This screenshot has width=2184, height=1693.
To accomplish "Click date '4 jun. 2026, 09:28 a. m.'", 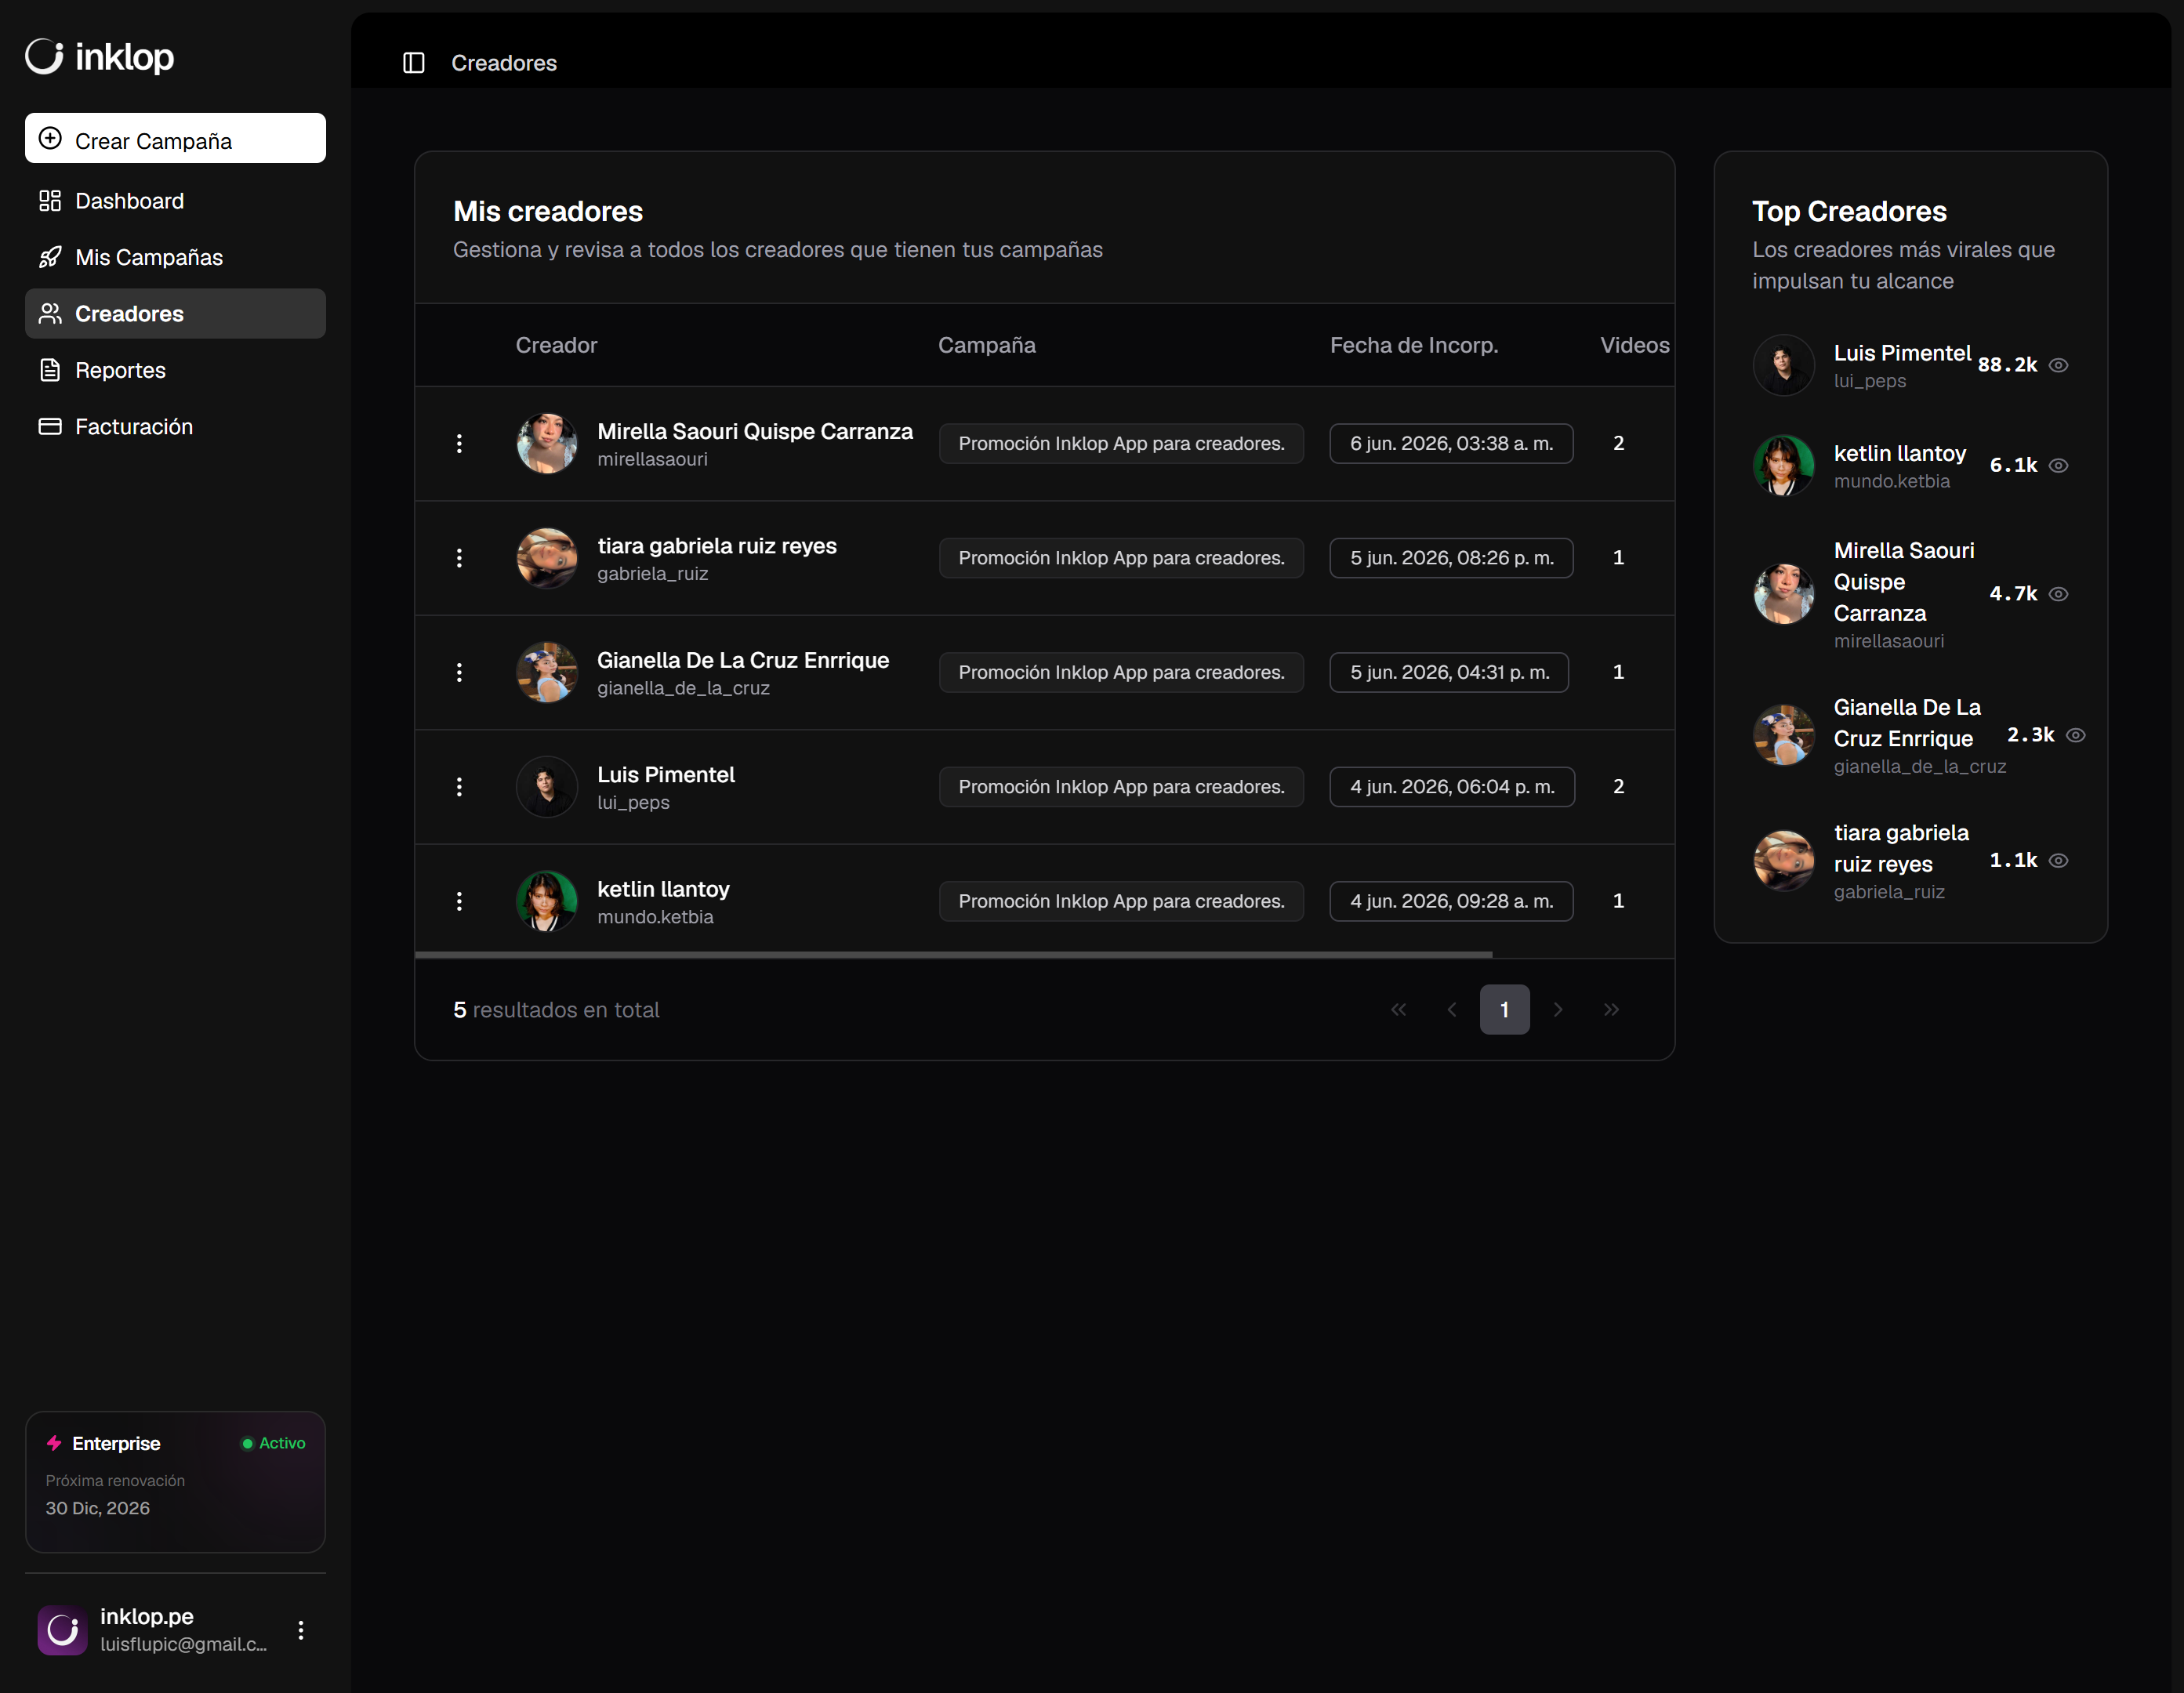I will pos(1451,901).
